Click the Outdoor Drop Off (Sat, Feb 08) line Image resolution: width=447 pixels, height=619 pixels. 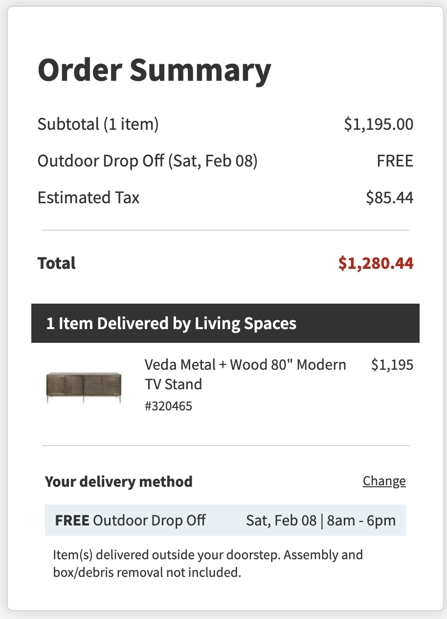click(147, 161)
